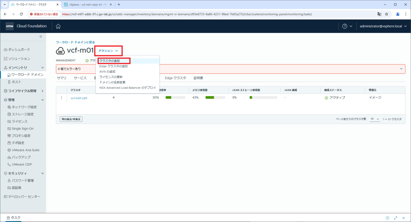Collapse the left navigation sidebar
This screenshot has width=411, height=222.
(x=40, y=36)
